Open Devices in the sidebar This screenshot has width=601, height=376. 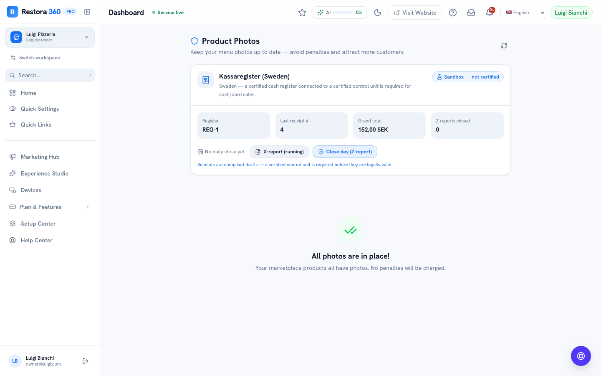coord(50,190)
